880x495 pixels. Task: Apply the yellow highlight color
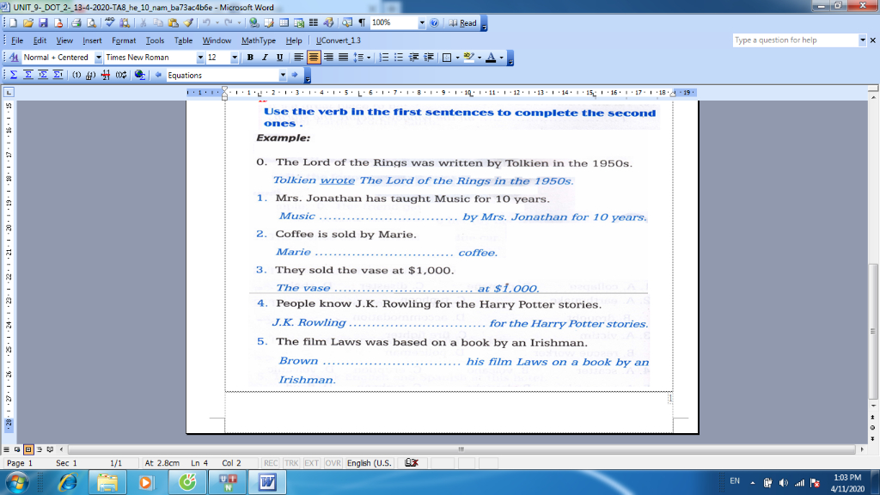tap(468, 58)
